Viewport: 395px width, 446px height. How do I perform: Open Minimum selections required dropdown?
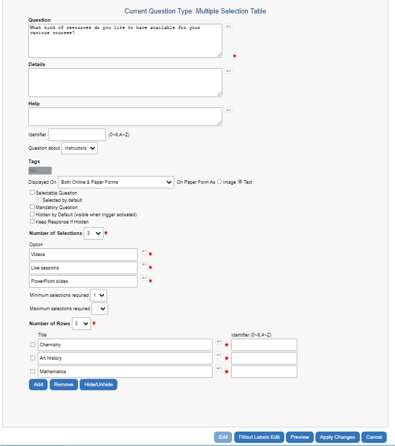click(99, 295)
